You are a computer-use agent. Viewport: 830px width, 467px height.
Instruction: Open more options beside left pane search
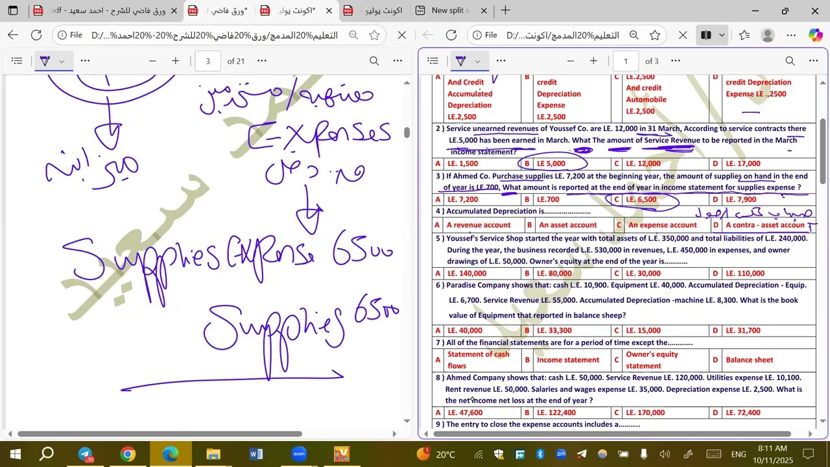(x=397, y=61)
